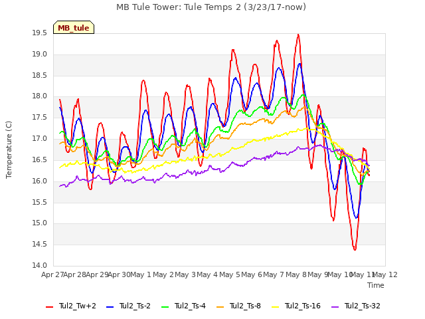Click the yellow Tul2_Ts-16 legend swatch

click(275, 307)
